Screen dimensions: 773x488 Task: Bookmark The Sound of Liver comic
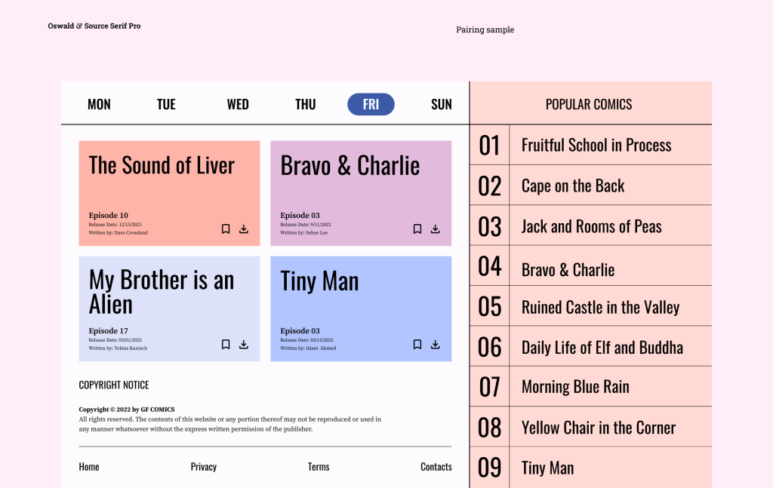click(x=226, y=229)
